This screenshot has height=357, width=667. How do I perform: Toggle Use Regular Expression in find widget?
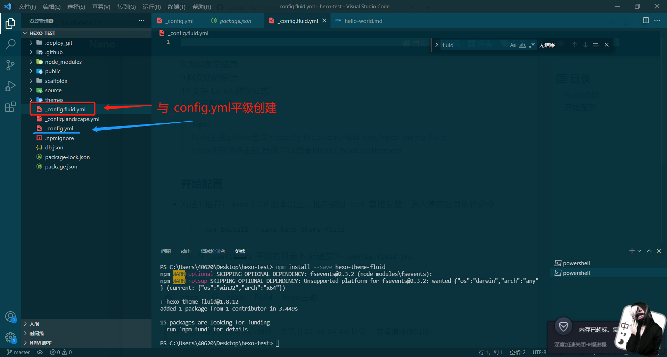[x=532, y=45]
